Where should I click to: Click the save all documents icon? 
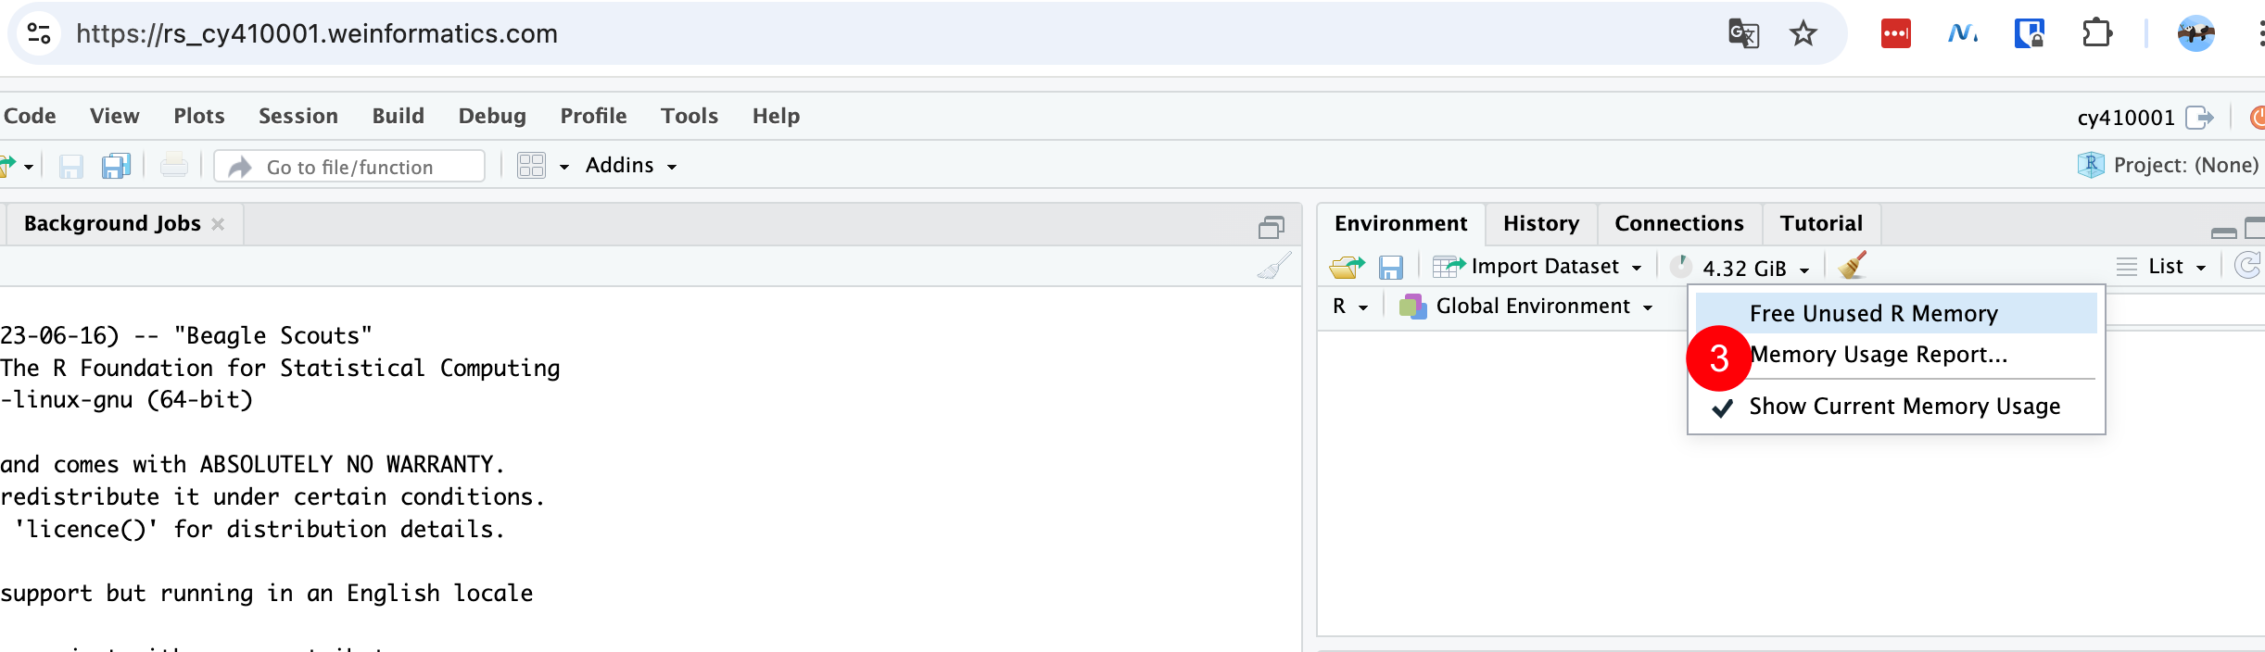tap(116, 167)
